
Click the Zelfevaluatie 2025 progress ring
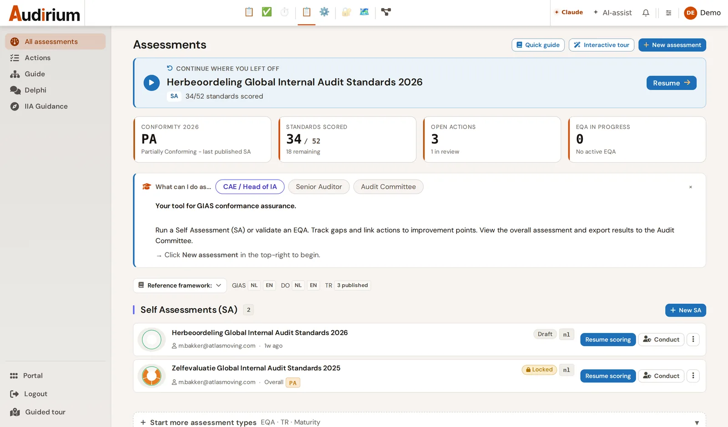(x=152, y=376)
